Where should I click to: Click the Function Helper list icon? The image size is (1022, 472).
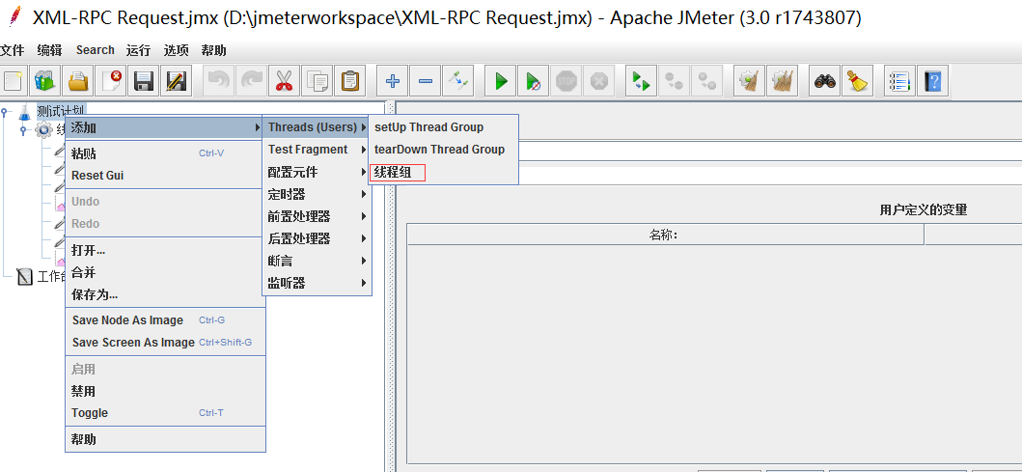coord(900,81)
